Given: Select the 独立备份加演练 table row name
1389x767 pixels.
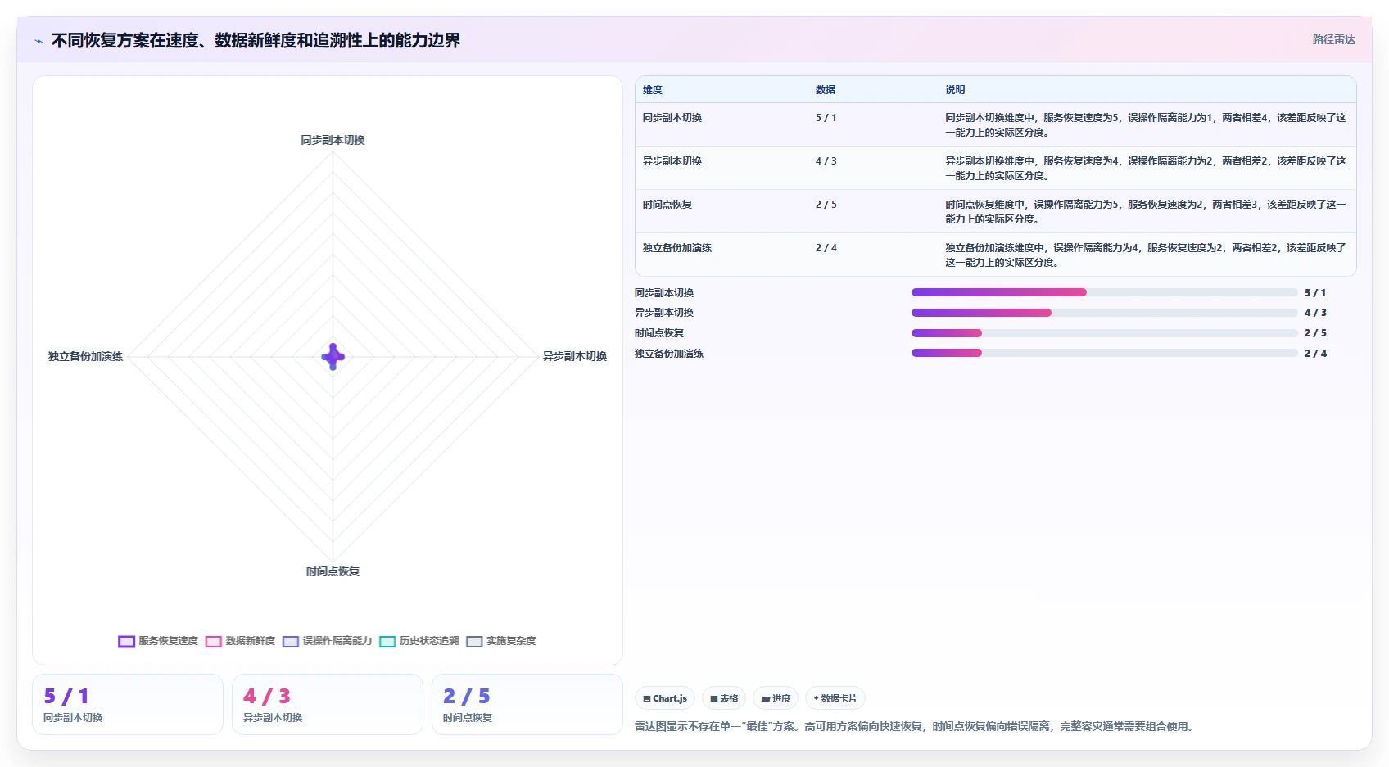Looking at the screenshot, I should point(677,248).
